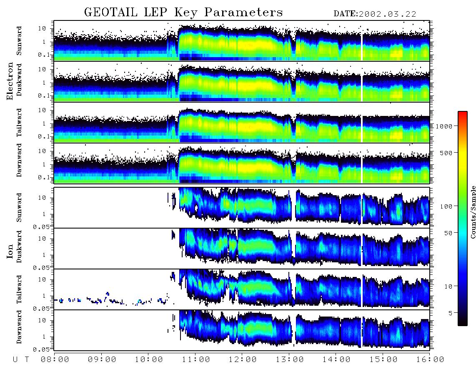Click the 16:00 time axis label
The height and width of the screenshot is (367, 476).
pyautogui.click(x=430, y=360)
